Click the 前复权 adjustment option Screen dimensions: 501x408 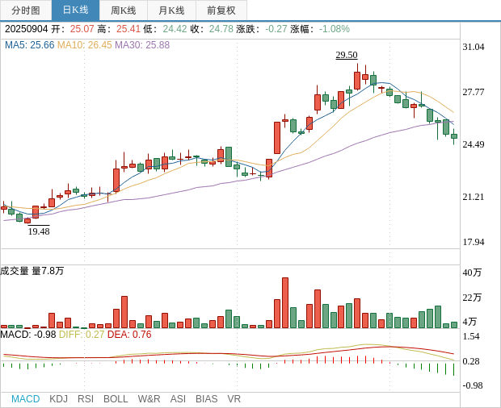click(221, 10)
